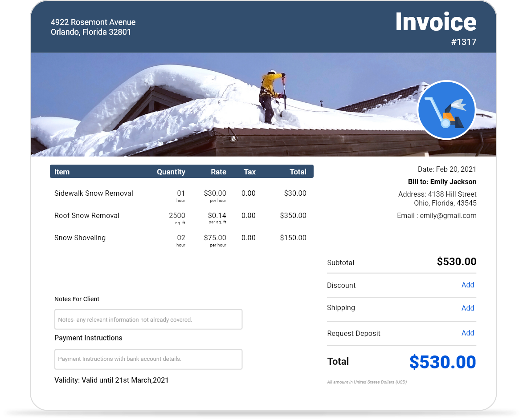Select the Roof Snow Removal item name

pos(87,216)
